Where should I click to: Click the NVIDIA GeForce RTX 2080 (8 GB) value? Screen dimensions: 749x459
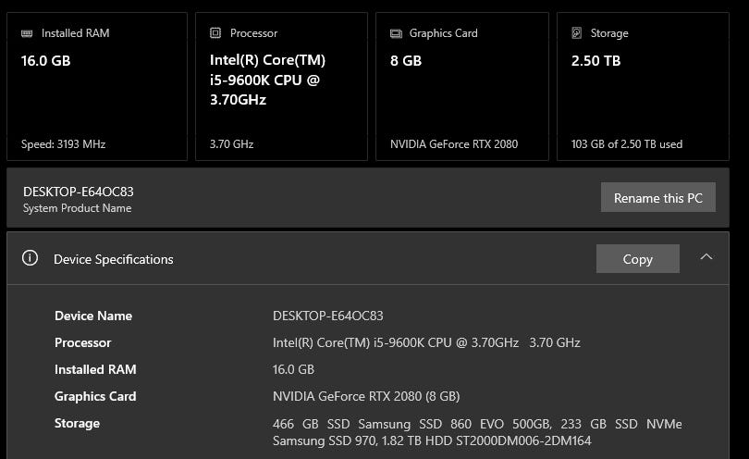click(366, 396)
